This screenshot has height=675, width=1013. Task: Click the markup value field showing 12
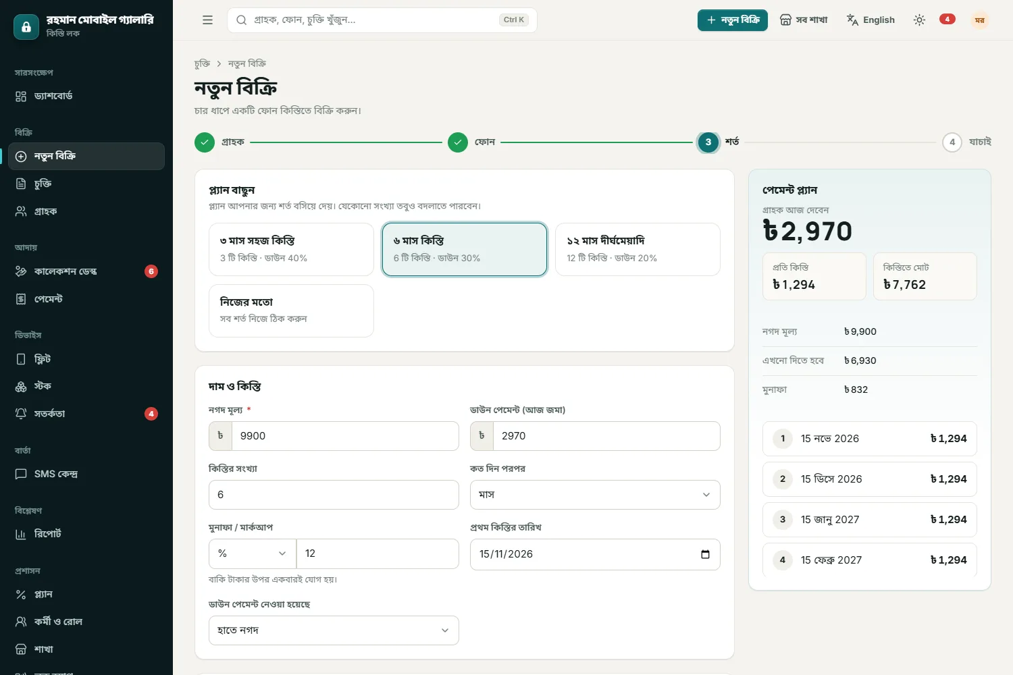click(378, 553)
